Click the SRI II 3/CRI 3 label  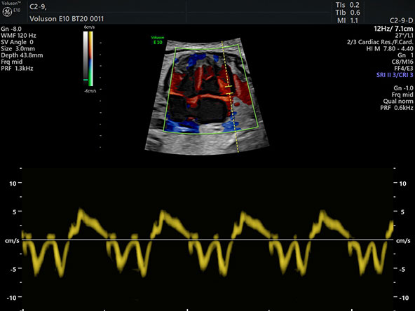[395, 75]
